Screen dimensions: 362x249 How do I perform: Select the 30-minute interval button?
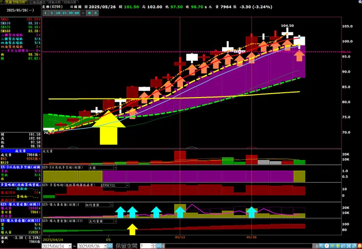70,13
